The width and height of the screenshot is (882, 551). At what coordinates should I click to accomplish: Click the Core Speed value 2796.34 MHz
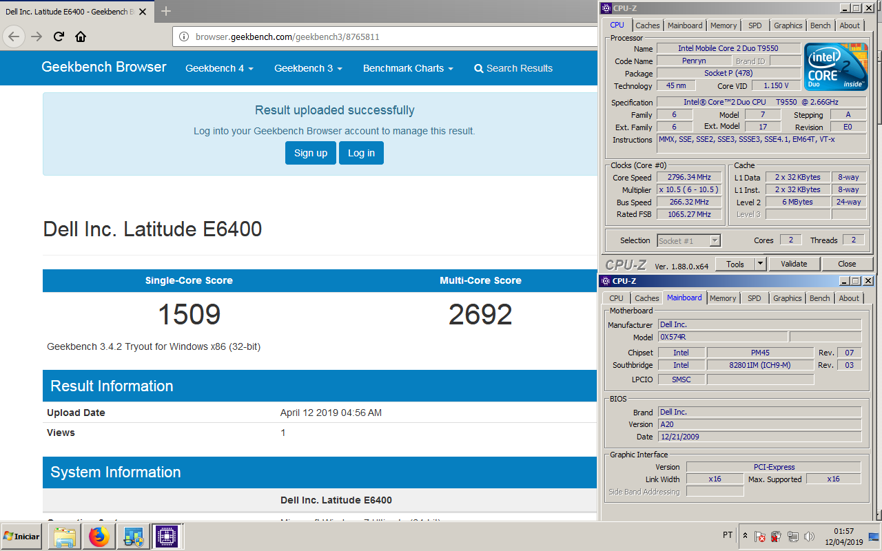tap(689, 177)
